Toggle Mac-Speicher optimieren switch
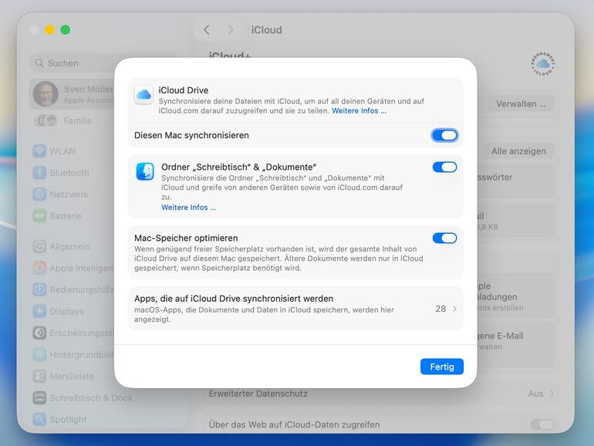594x446 pixels. (x=444, y=238)
